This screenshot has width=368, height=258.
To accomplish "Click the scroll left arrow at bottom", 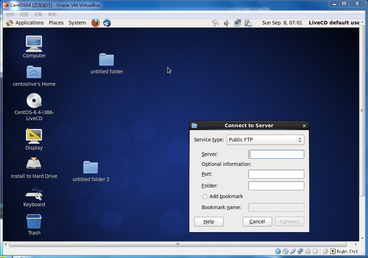I will point(6,245).
